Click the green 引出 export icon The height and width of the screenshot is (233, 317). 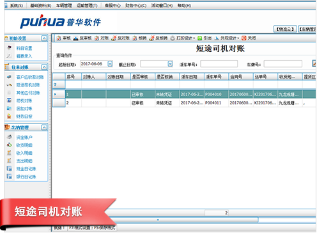pyautogui.click(x=199, y=38)
